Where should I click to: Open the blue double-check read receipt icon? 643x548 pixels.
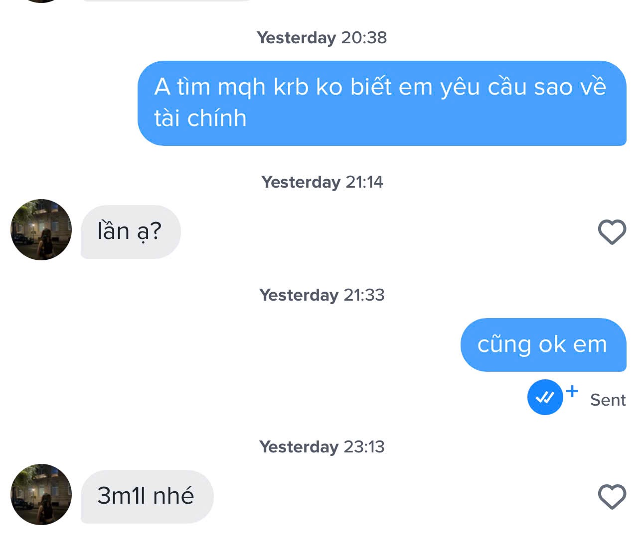(545, 397)
